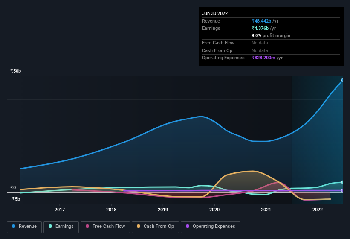Viewport: 350px width, 239px height.
Task: Click the 9.0% profit margin text
Action: [x=271, y=36]
